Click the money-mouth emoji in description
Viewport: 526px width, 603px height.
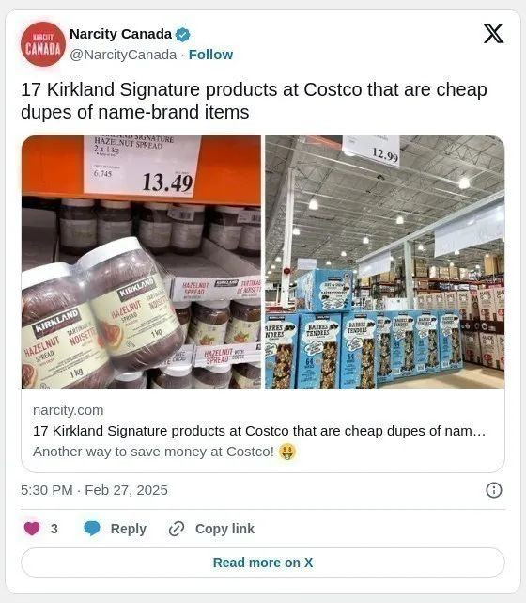[x=287, y=452]
